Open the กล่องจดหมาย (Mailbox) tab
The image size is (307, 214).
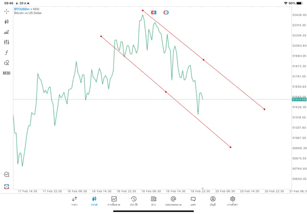pyautogui.click(x=173, y=201)
